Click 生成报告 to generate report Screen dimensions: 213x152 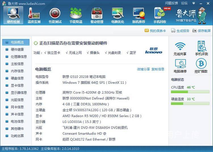click(x=183, y=31)
